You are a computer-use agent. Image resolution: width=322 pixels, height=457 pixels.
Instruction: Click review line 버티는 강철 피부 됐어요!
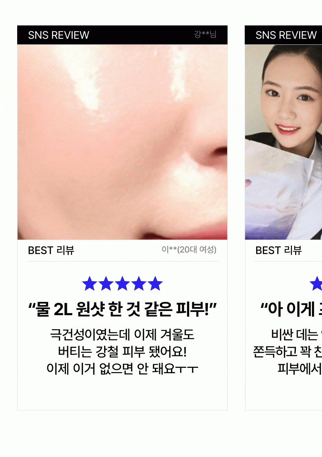pyautogui.click(x=122, y=352)
